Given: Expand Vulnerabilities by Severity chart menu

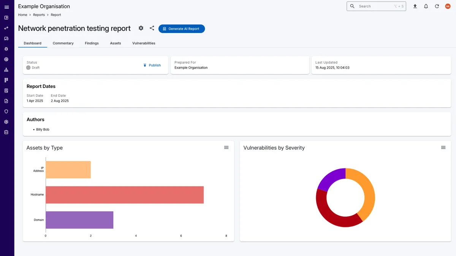Looking at the screenshot, I should (443, 148).
